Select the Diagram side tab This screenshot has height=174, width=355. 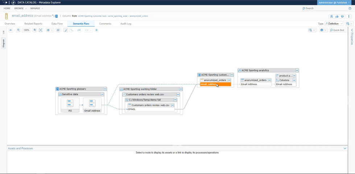(x=3, y=43)
